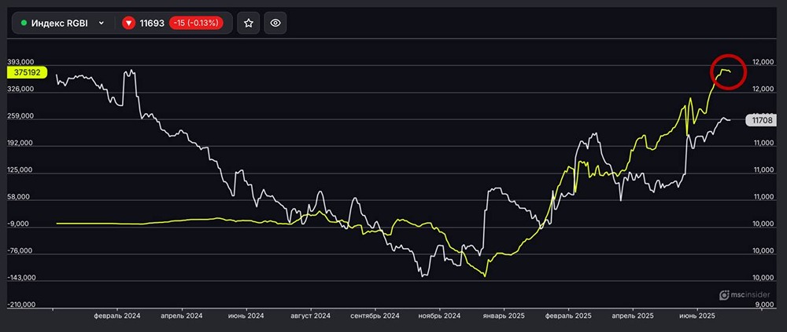Click the февраль 2024 date label

pyautogui.click(x=117, y=316)
